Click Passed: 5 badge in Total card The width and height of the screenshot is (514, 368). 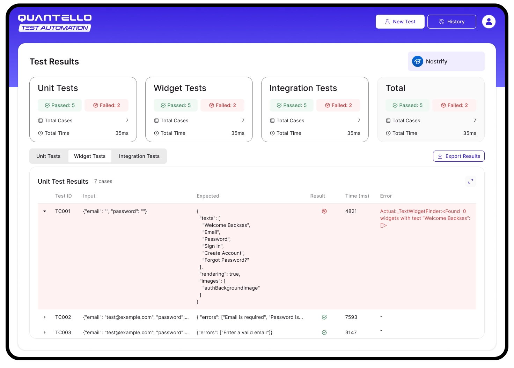[x=407, y=105]
